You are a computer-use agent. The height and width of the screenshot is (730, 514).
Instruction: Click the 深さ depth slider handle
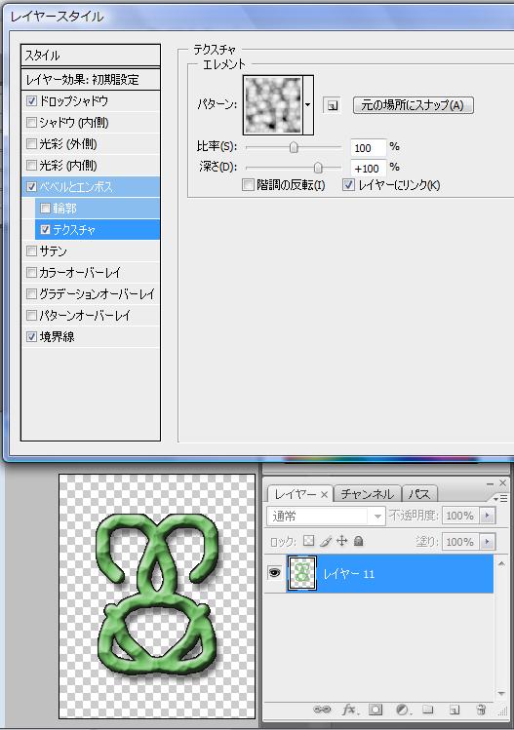318,167
